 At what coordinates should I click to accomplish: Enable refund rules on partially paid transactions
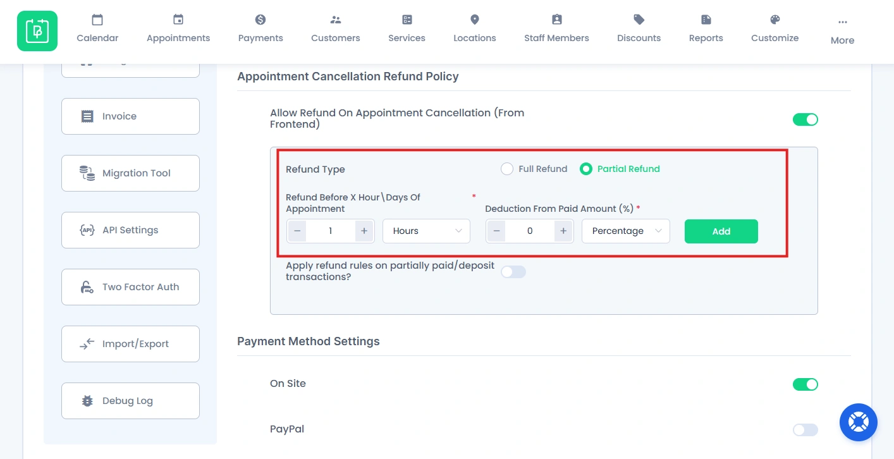[513, 272]
